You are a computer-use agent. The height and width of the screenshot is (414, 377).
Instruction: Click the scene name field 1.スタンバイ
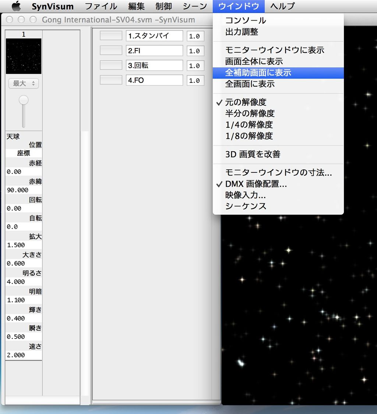point(154,36)
